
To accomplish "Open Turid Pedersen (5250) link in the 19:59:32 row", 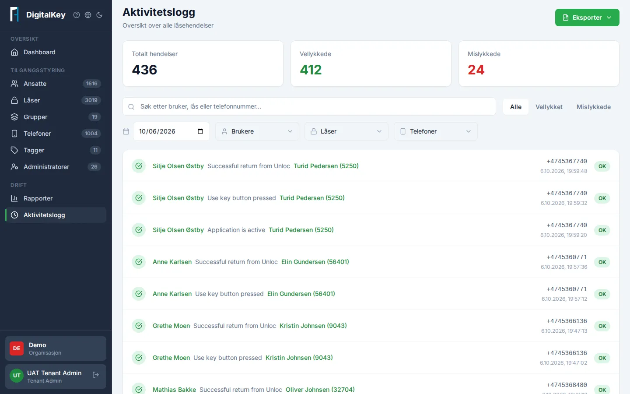I will pos(312,198).
